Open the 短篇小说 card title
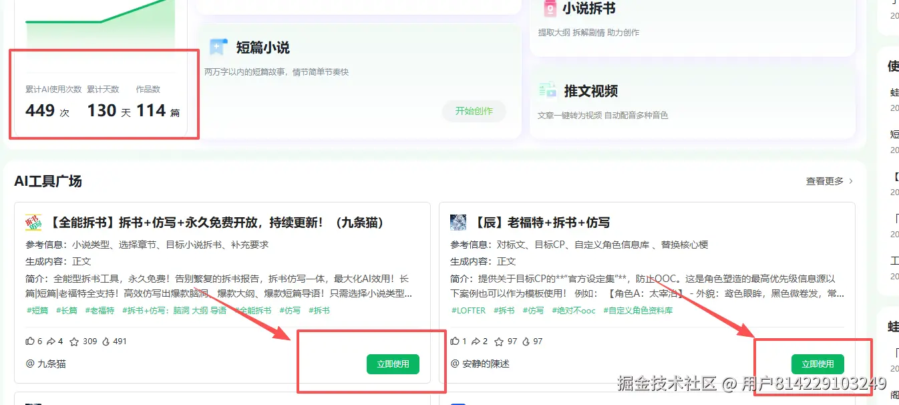Image resolution: width=899 pixels, height=405 pixels. [x=263, y=47]
